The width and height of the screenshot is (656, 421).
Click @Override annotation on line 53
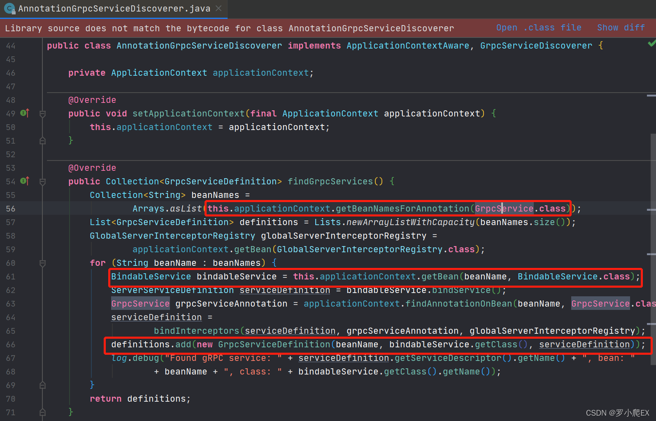coord(92,168)
